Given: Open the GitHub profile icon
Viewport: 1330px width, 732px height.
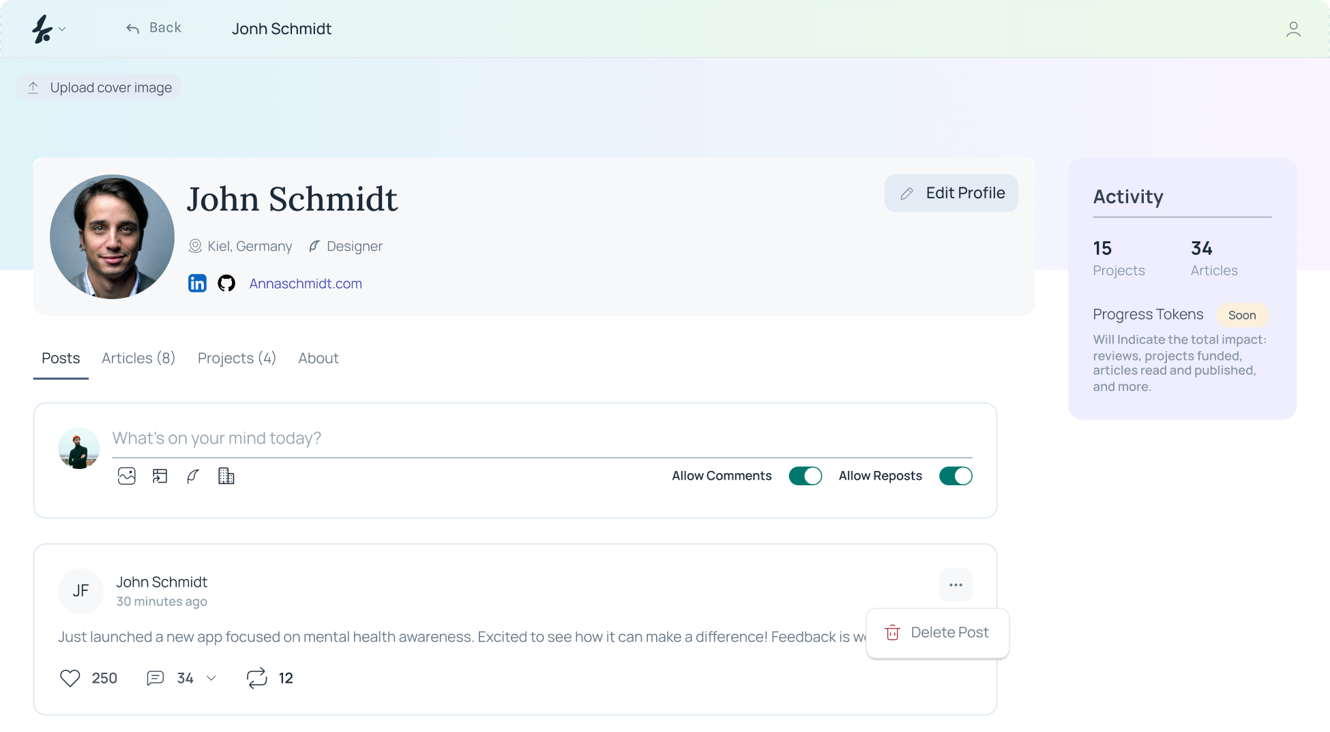Looking at the screenshot, I should (226, 283).
